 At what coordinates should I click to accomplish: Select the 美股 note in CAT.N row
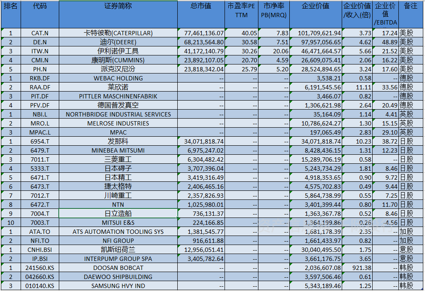411,33
